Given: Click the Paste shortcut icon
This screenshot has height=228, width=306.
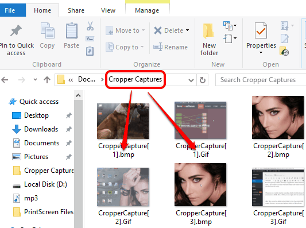Looking at the screenshot, I should 90,51.
